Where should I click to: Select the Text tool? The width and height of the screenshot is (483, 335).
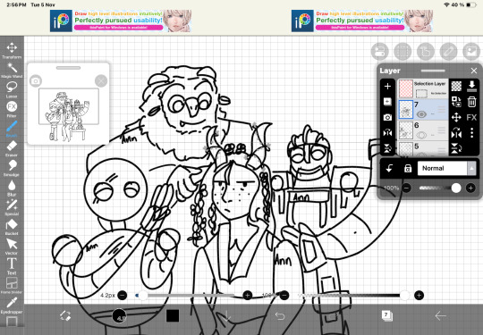point(12,266)
